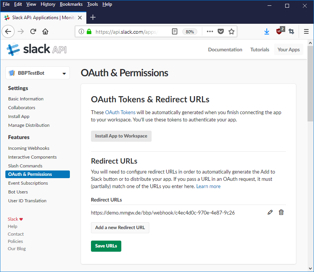The width and height of the screenshot is (314, 272).
Task: Open Slash Commands
Action: click(x=25, y=165)
